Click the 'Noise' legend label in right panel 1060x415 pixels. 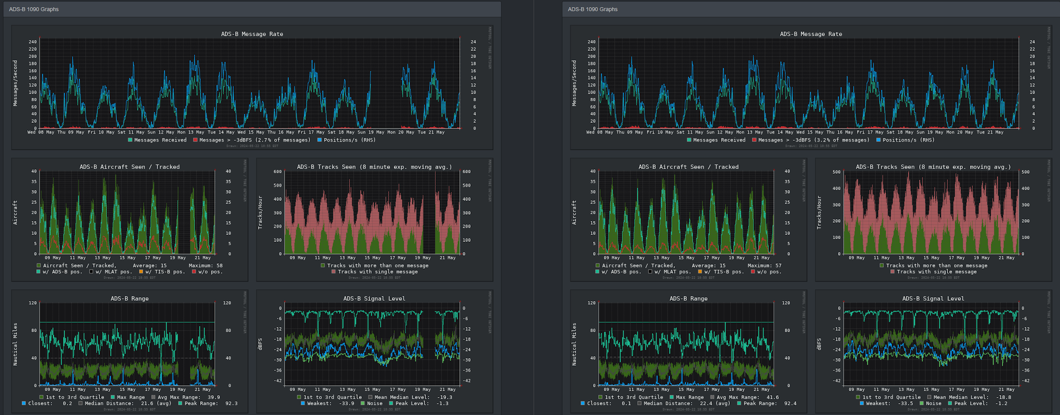coord(934,403)
